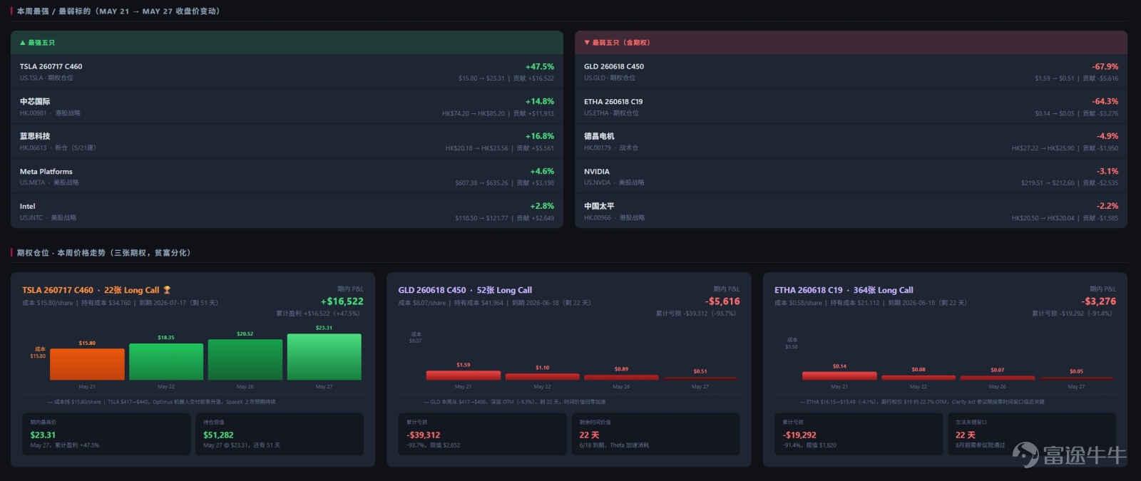This screenshot has height=481, width=1141.
Task: Open the 累计亏损 -$39,312 card
Action: tap(482, 434)
